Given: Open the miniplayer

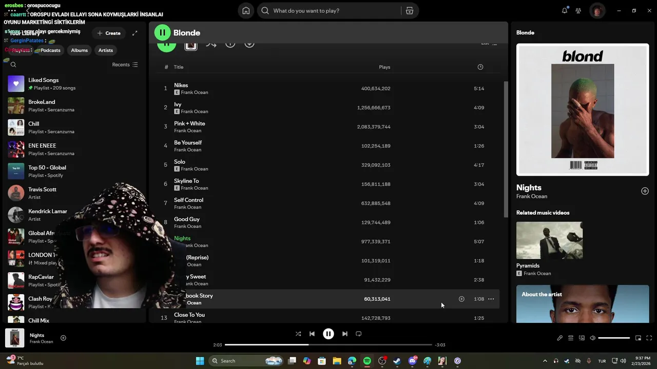Looking at the screenshot, I should pos(638,338).
